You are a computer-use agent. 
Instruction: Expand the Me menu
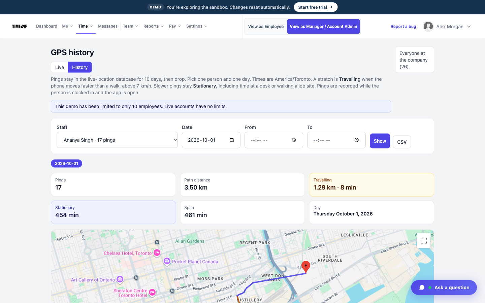pyautogui.click(x=67, y=26)
